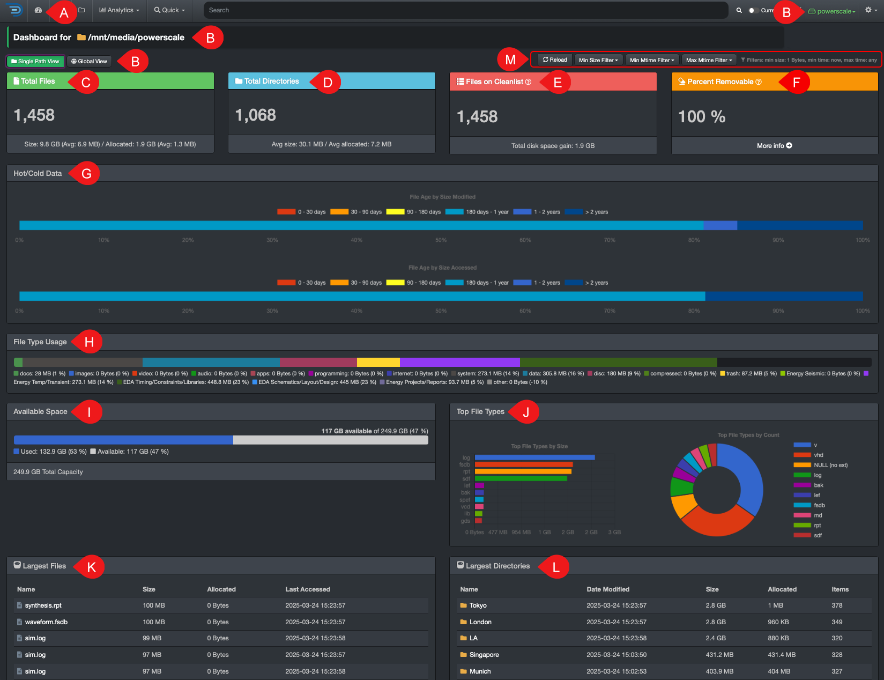Screen dimensions: 884x680
Task: Click the Available Space used progress bar
Action: coord(123,440)
